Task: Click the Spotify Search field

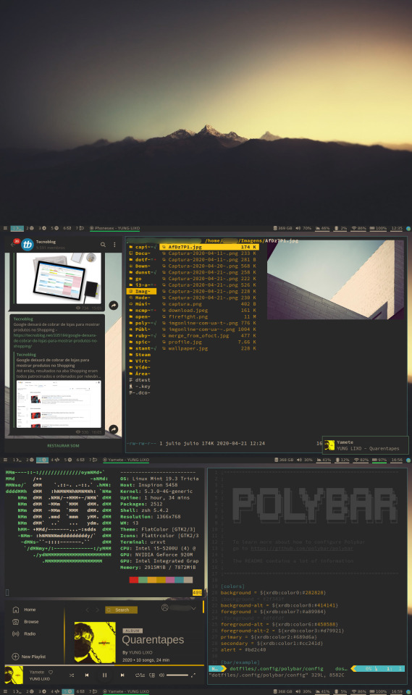Action: pyautogui.click(x=121, y=610)
